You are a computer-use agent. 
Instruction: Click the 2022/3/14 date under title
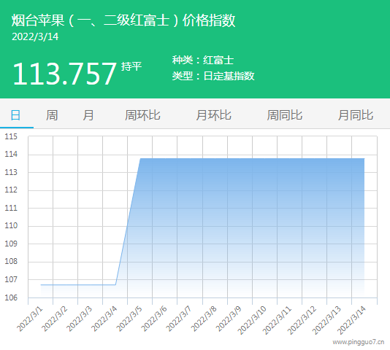[35, 36]
